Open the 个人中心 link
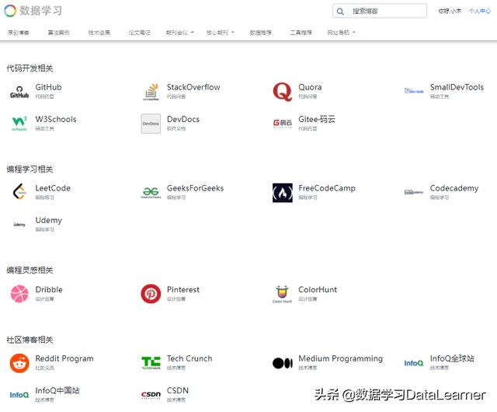Image resolution: width=497 pixels, height=412 pixels. (x=480, y=11)
